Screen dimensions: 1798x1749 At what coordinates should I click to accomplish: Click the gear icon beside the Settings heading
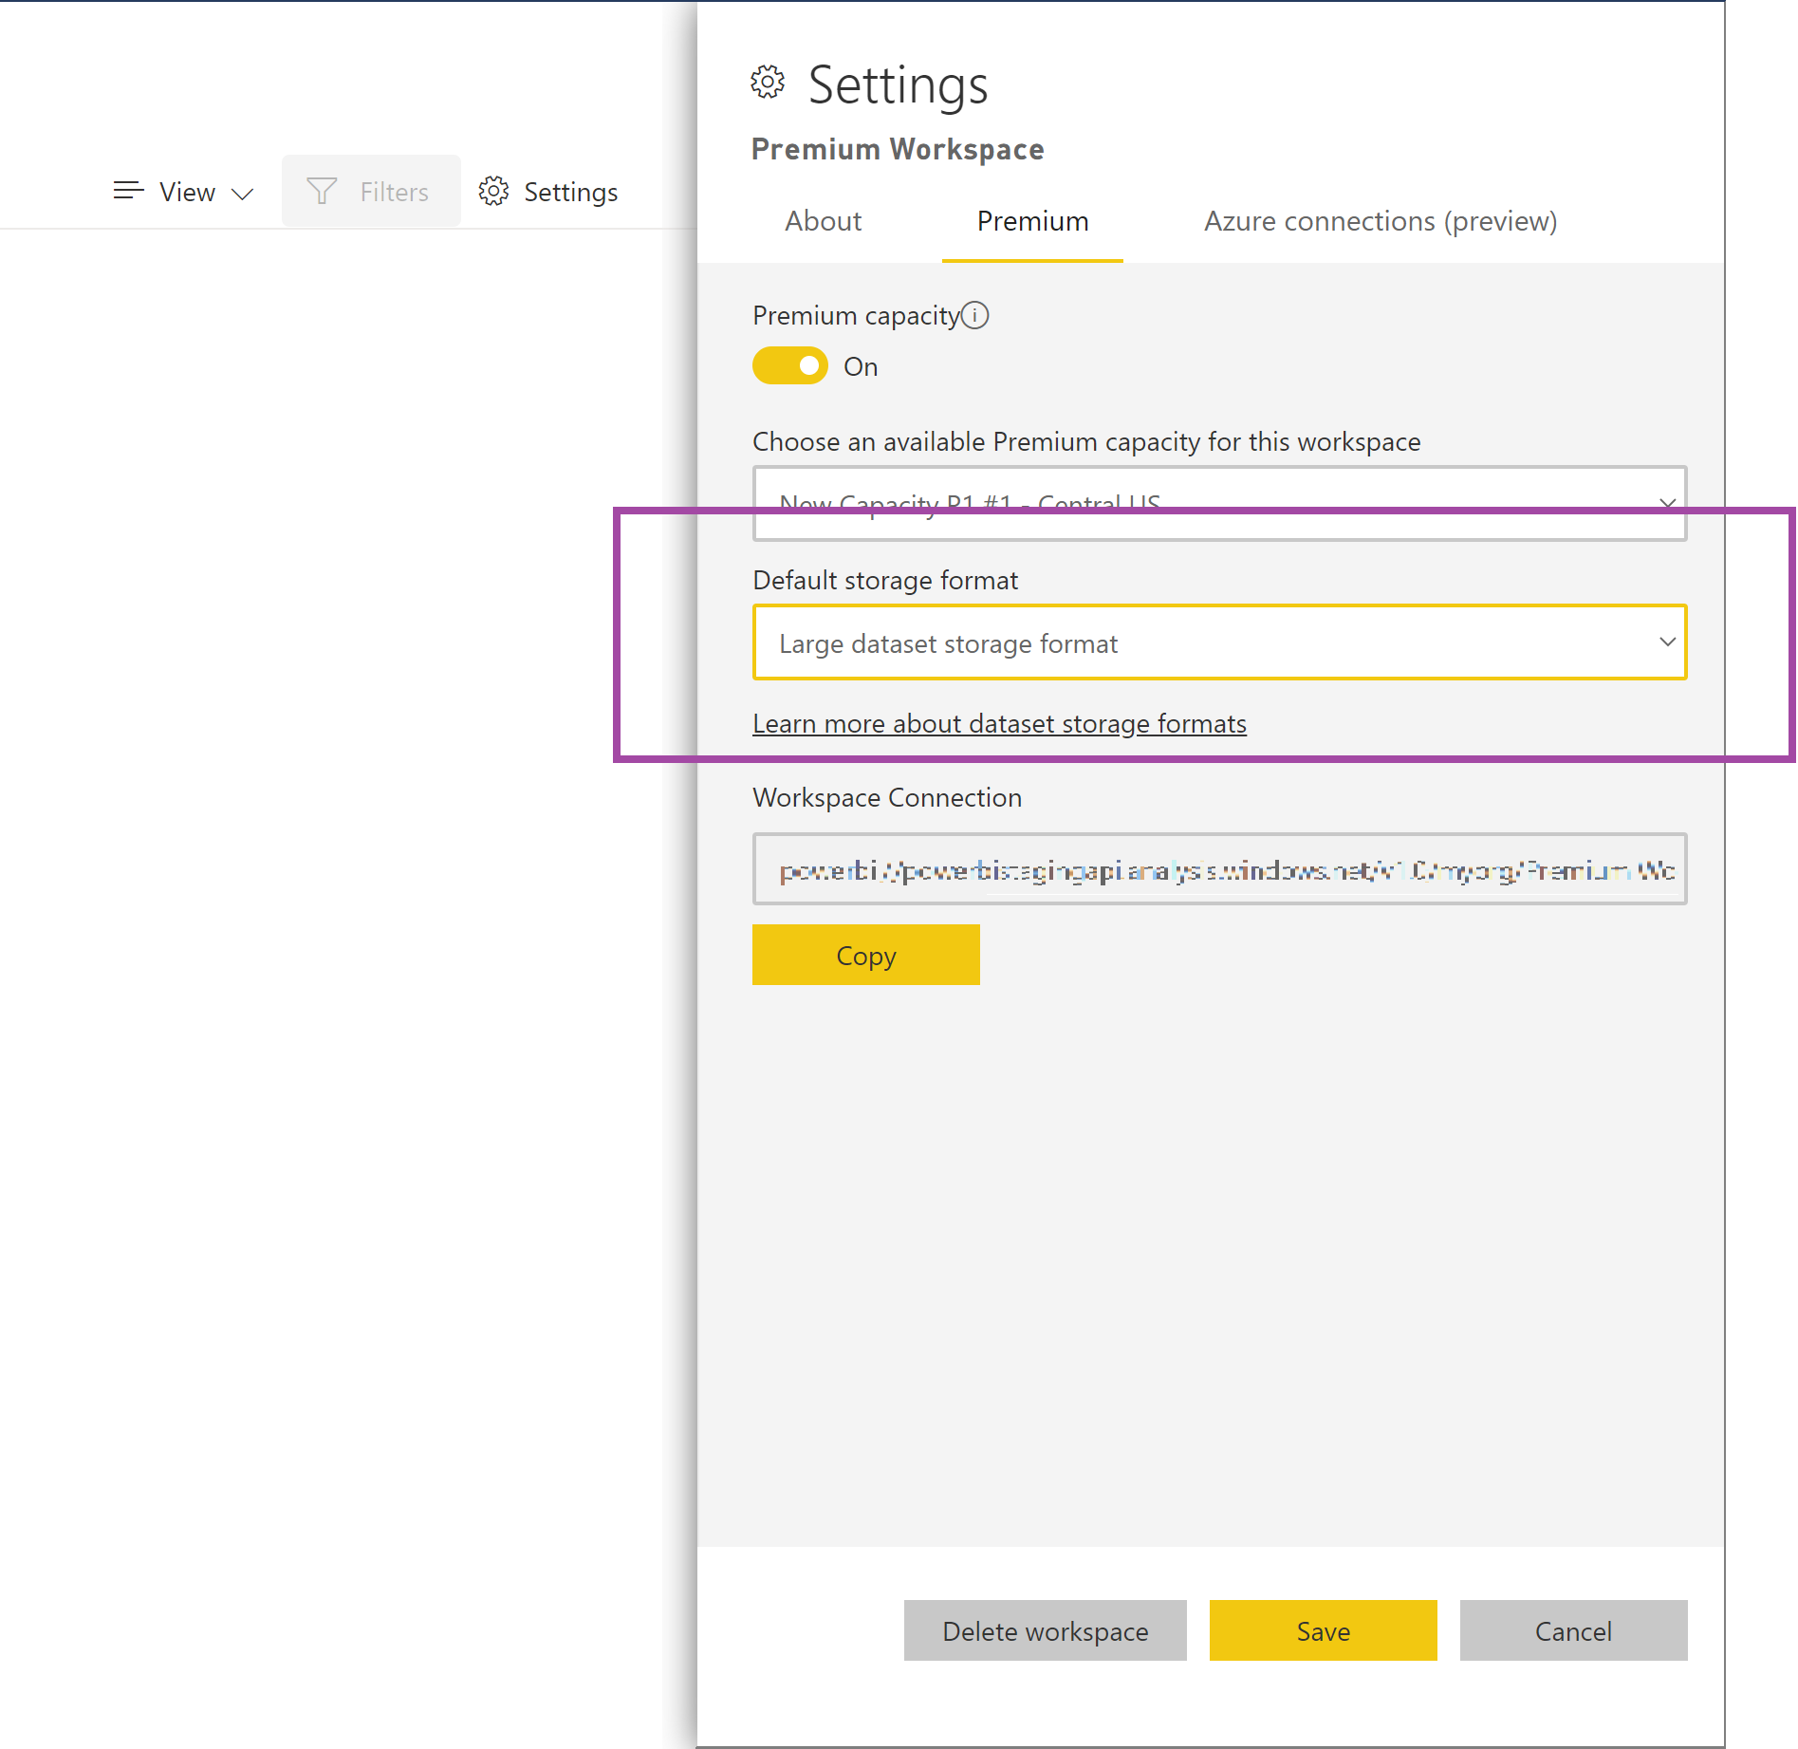coord(768,84)
